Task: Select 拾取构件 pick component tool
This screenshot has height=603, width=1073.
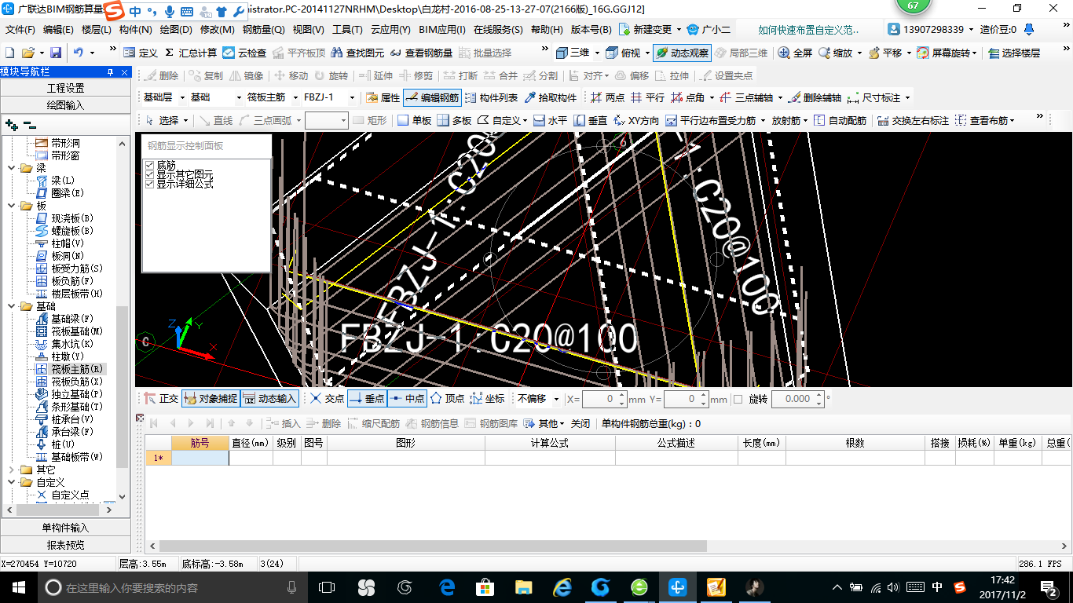Action: [551, 97]
